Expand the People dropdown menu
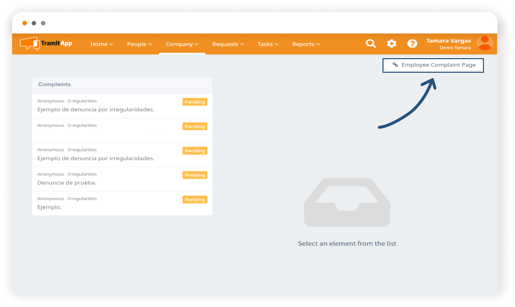 [139, 44]
